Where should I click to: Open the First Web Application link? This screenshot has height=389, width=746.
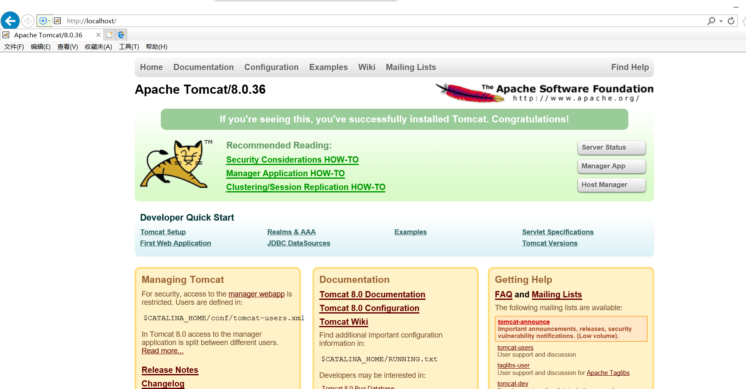click(175, 243)
